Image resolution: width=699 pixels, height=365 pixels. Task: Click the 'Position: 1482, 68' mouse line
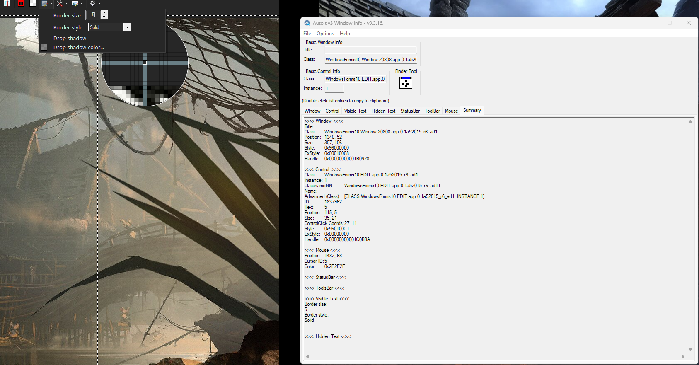click(x=323, y=256)
